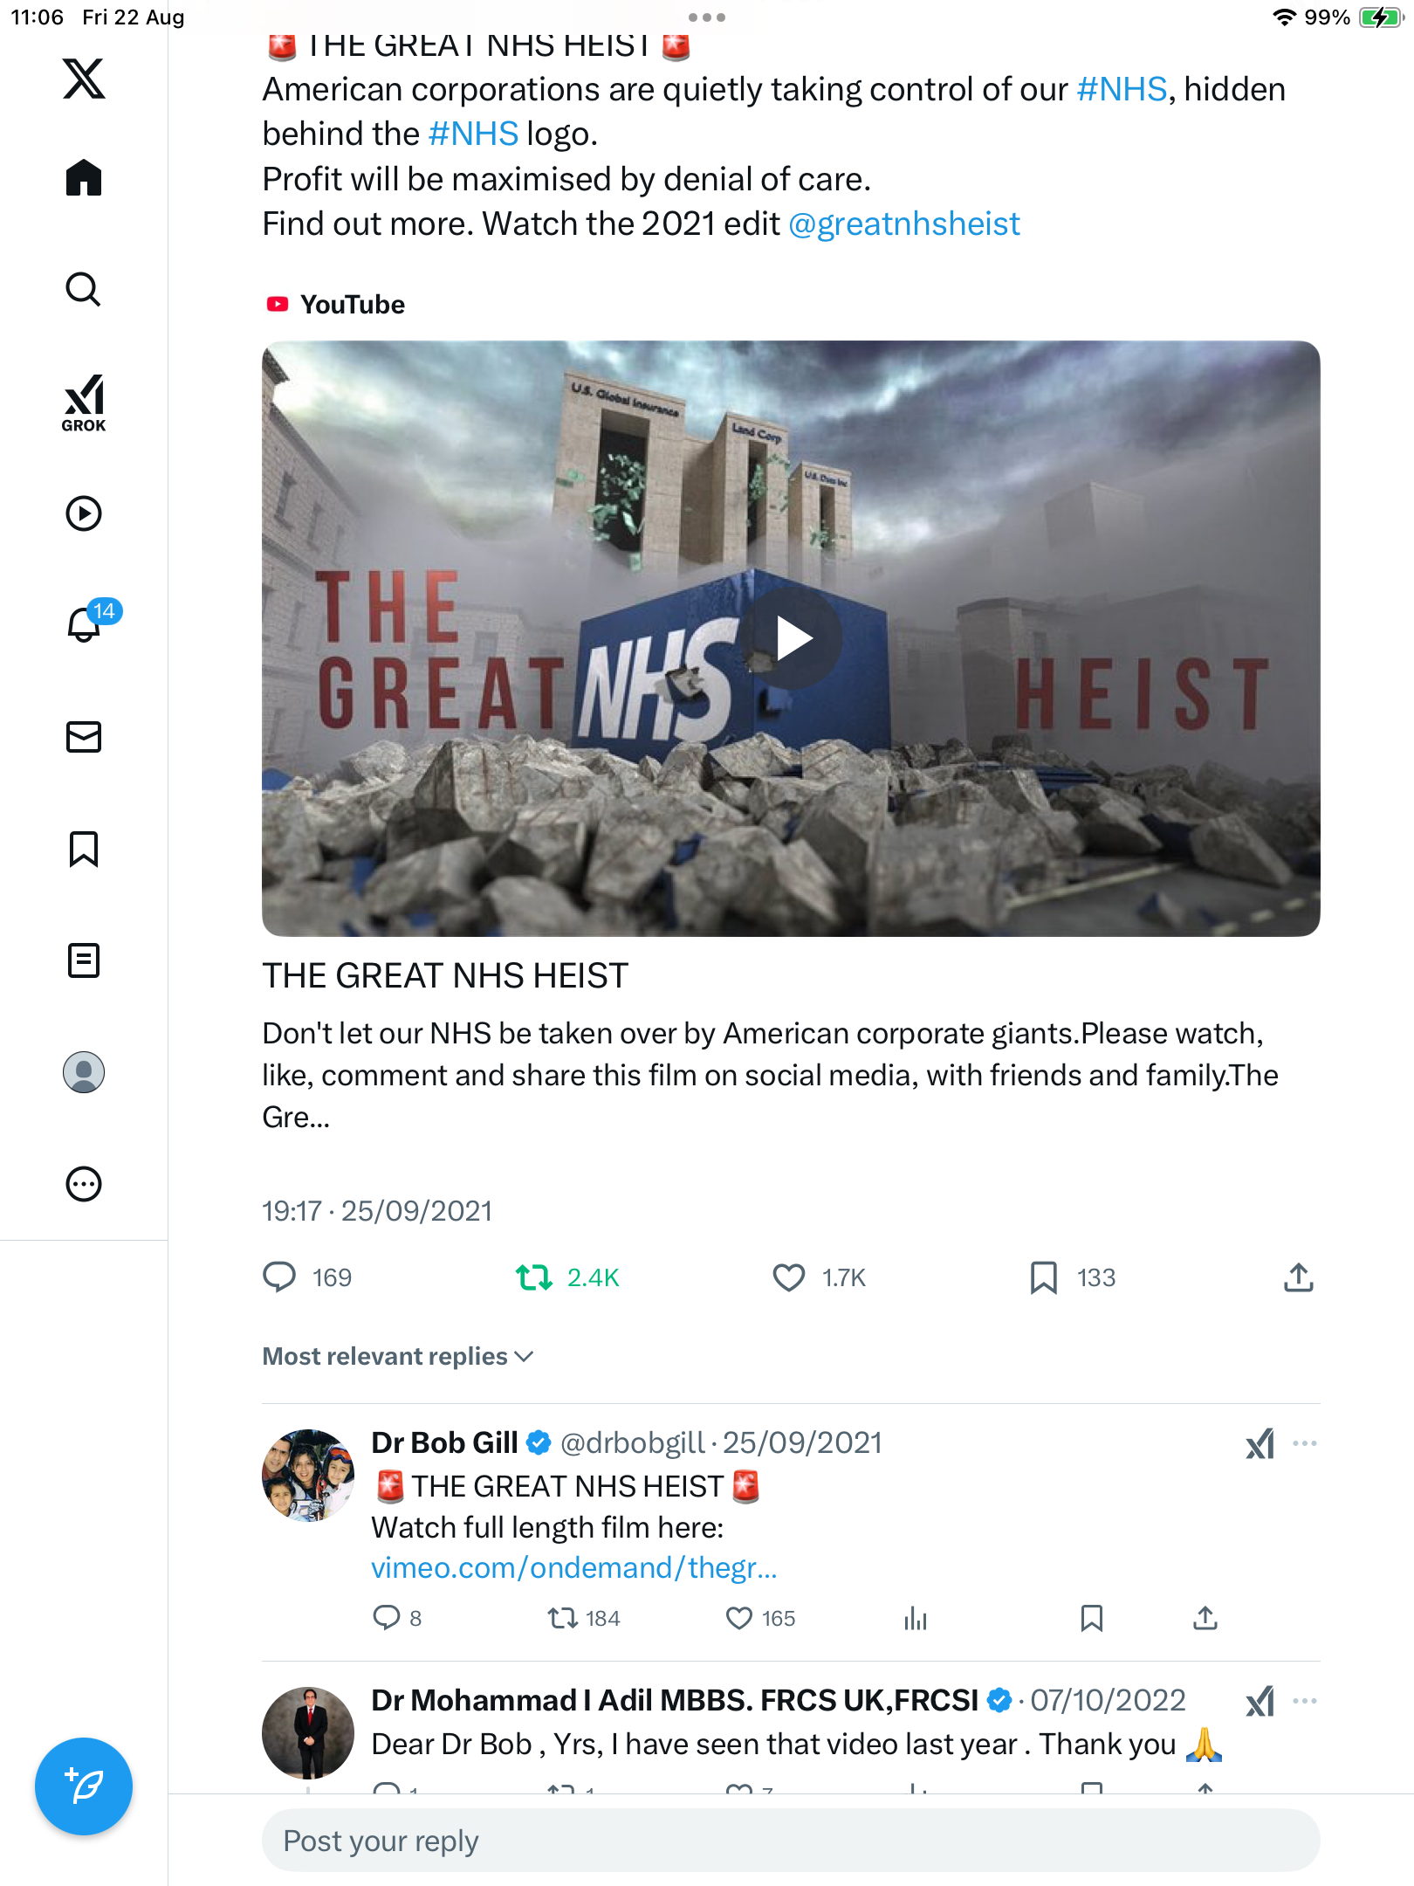Open the sidebar More menu circle

tap(84, 1184)
